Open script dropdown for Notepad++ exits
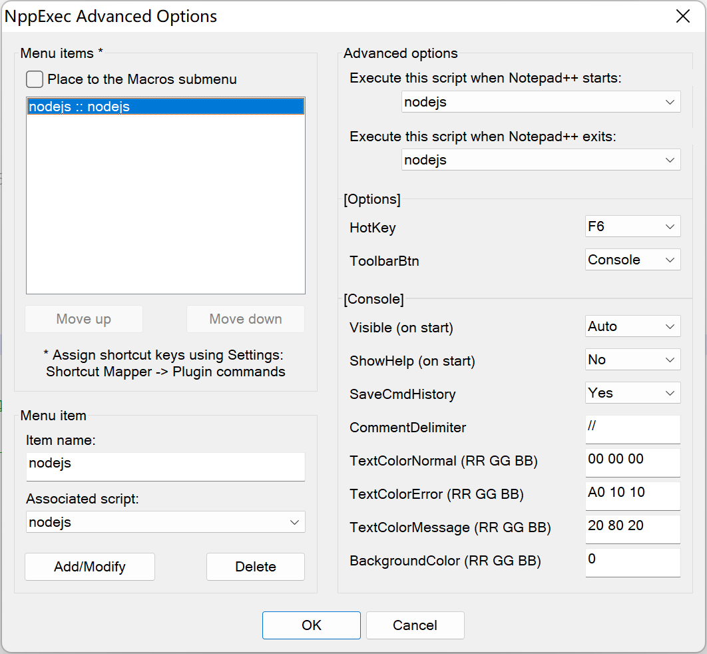 coord(541,160)
